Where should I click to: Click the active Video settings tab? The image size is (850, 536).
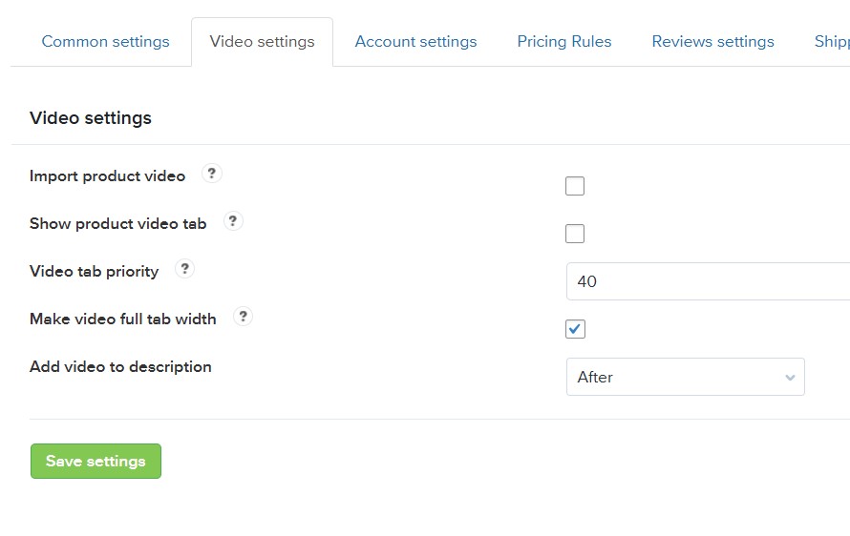coord(262,42)
